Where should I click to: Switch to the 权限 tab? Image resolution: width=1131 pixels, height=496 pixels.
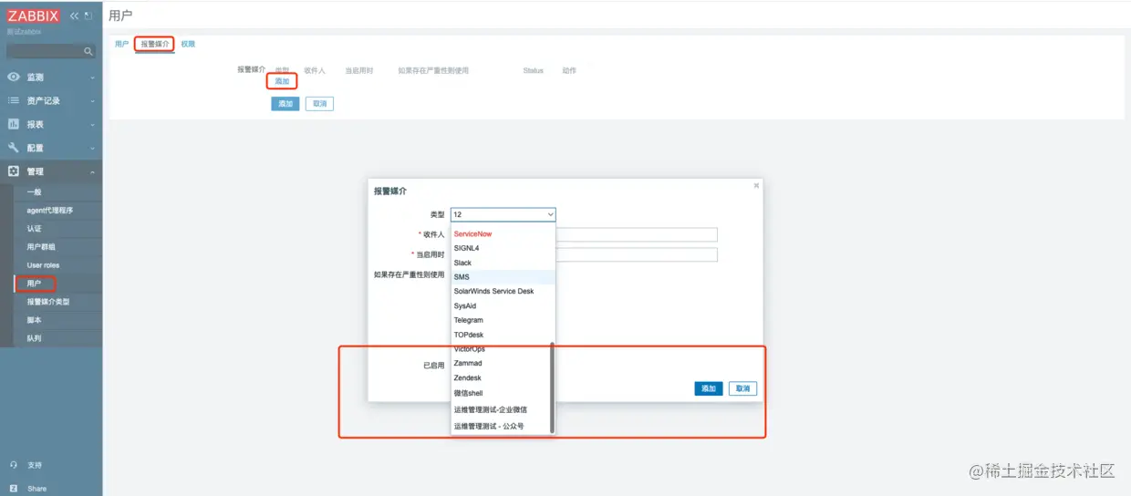[187, 44]
